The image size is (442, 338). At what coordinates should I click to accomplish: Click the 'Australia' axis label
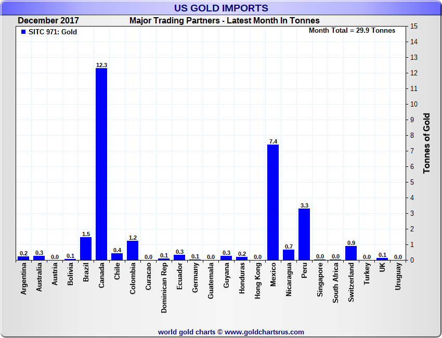39,277
